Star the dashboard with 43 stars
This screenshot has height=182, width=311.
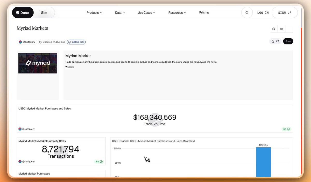tap(275, 41)
